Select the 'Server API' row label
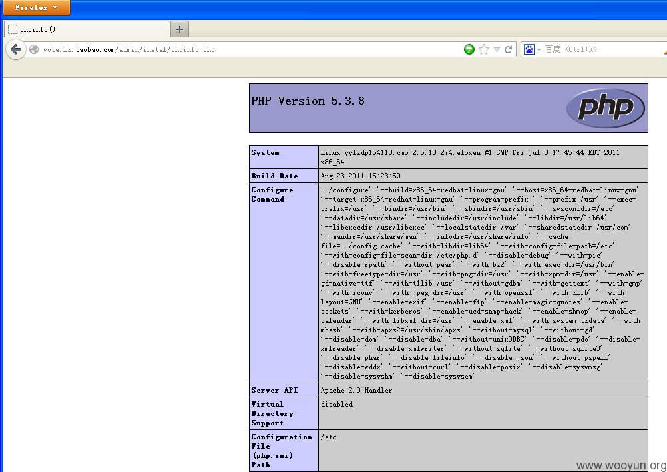This screenshot has height=472, width=667. (274, 390)
